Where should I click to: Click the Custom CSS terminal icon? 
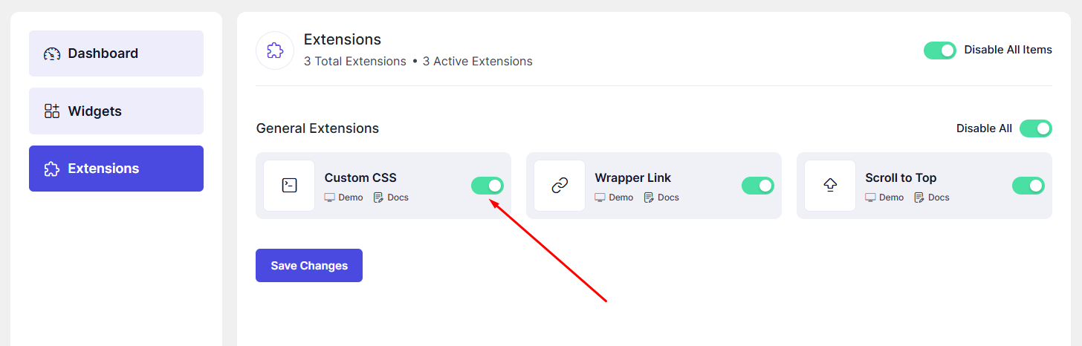pos(290,186)
